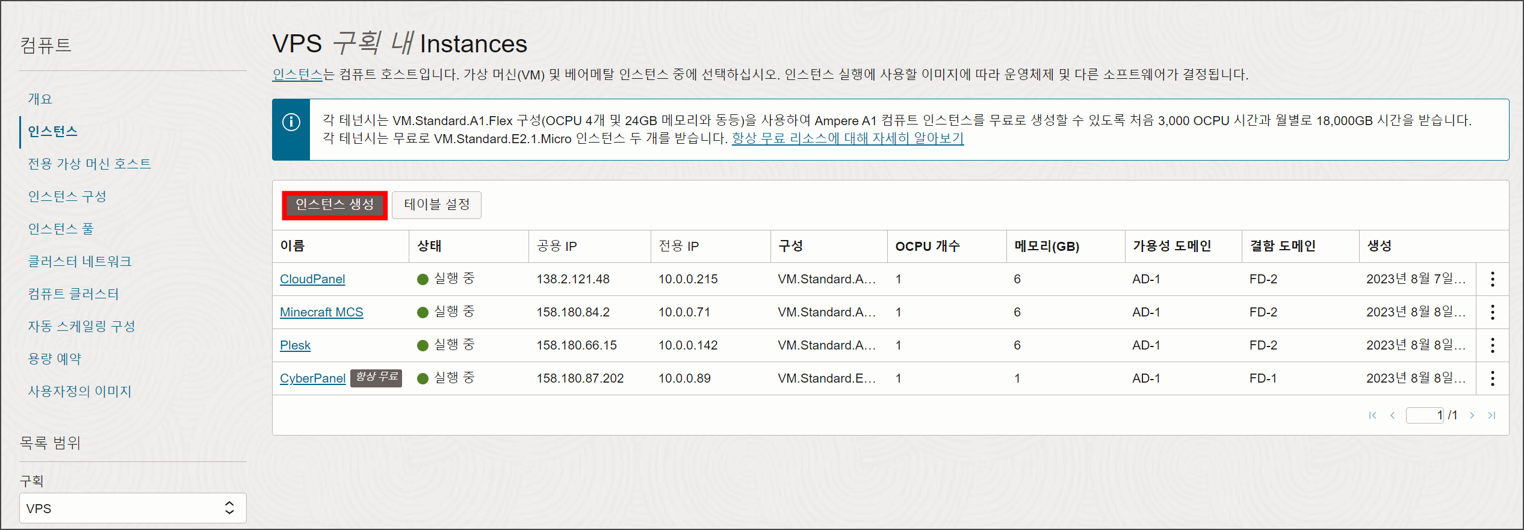Open actions menu for Minecraft MCS row

point(1492,312)
